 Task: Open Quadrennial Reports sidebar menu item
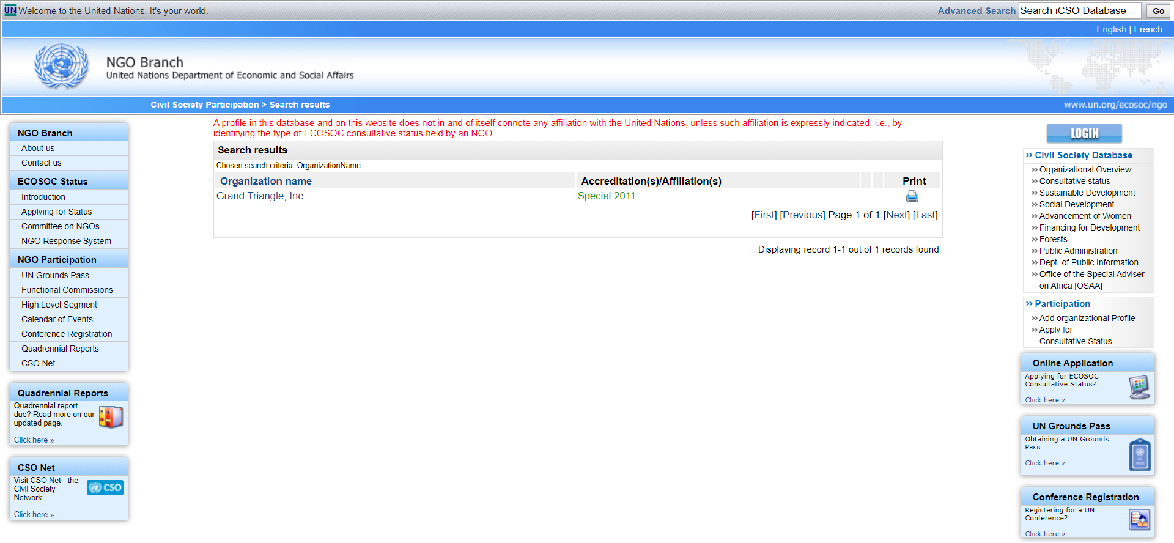coord(61,349)
